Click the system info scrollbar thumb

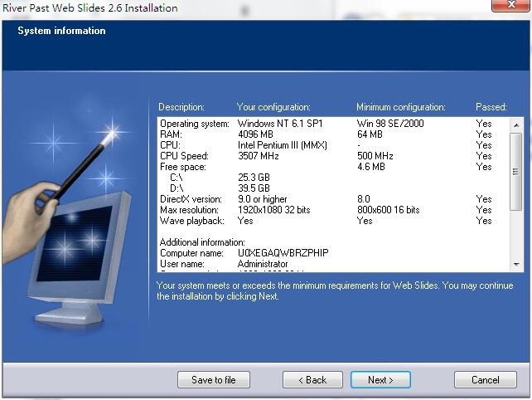pos(515,172)
